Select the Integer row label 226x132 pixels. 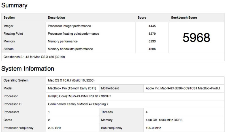point(8,26)
